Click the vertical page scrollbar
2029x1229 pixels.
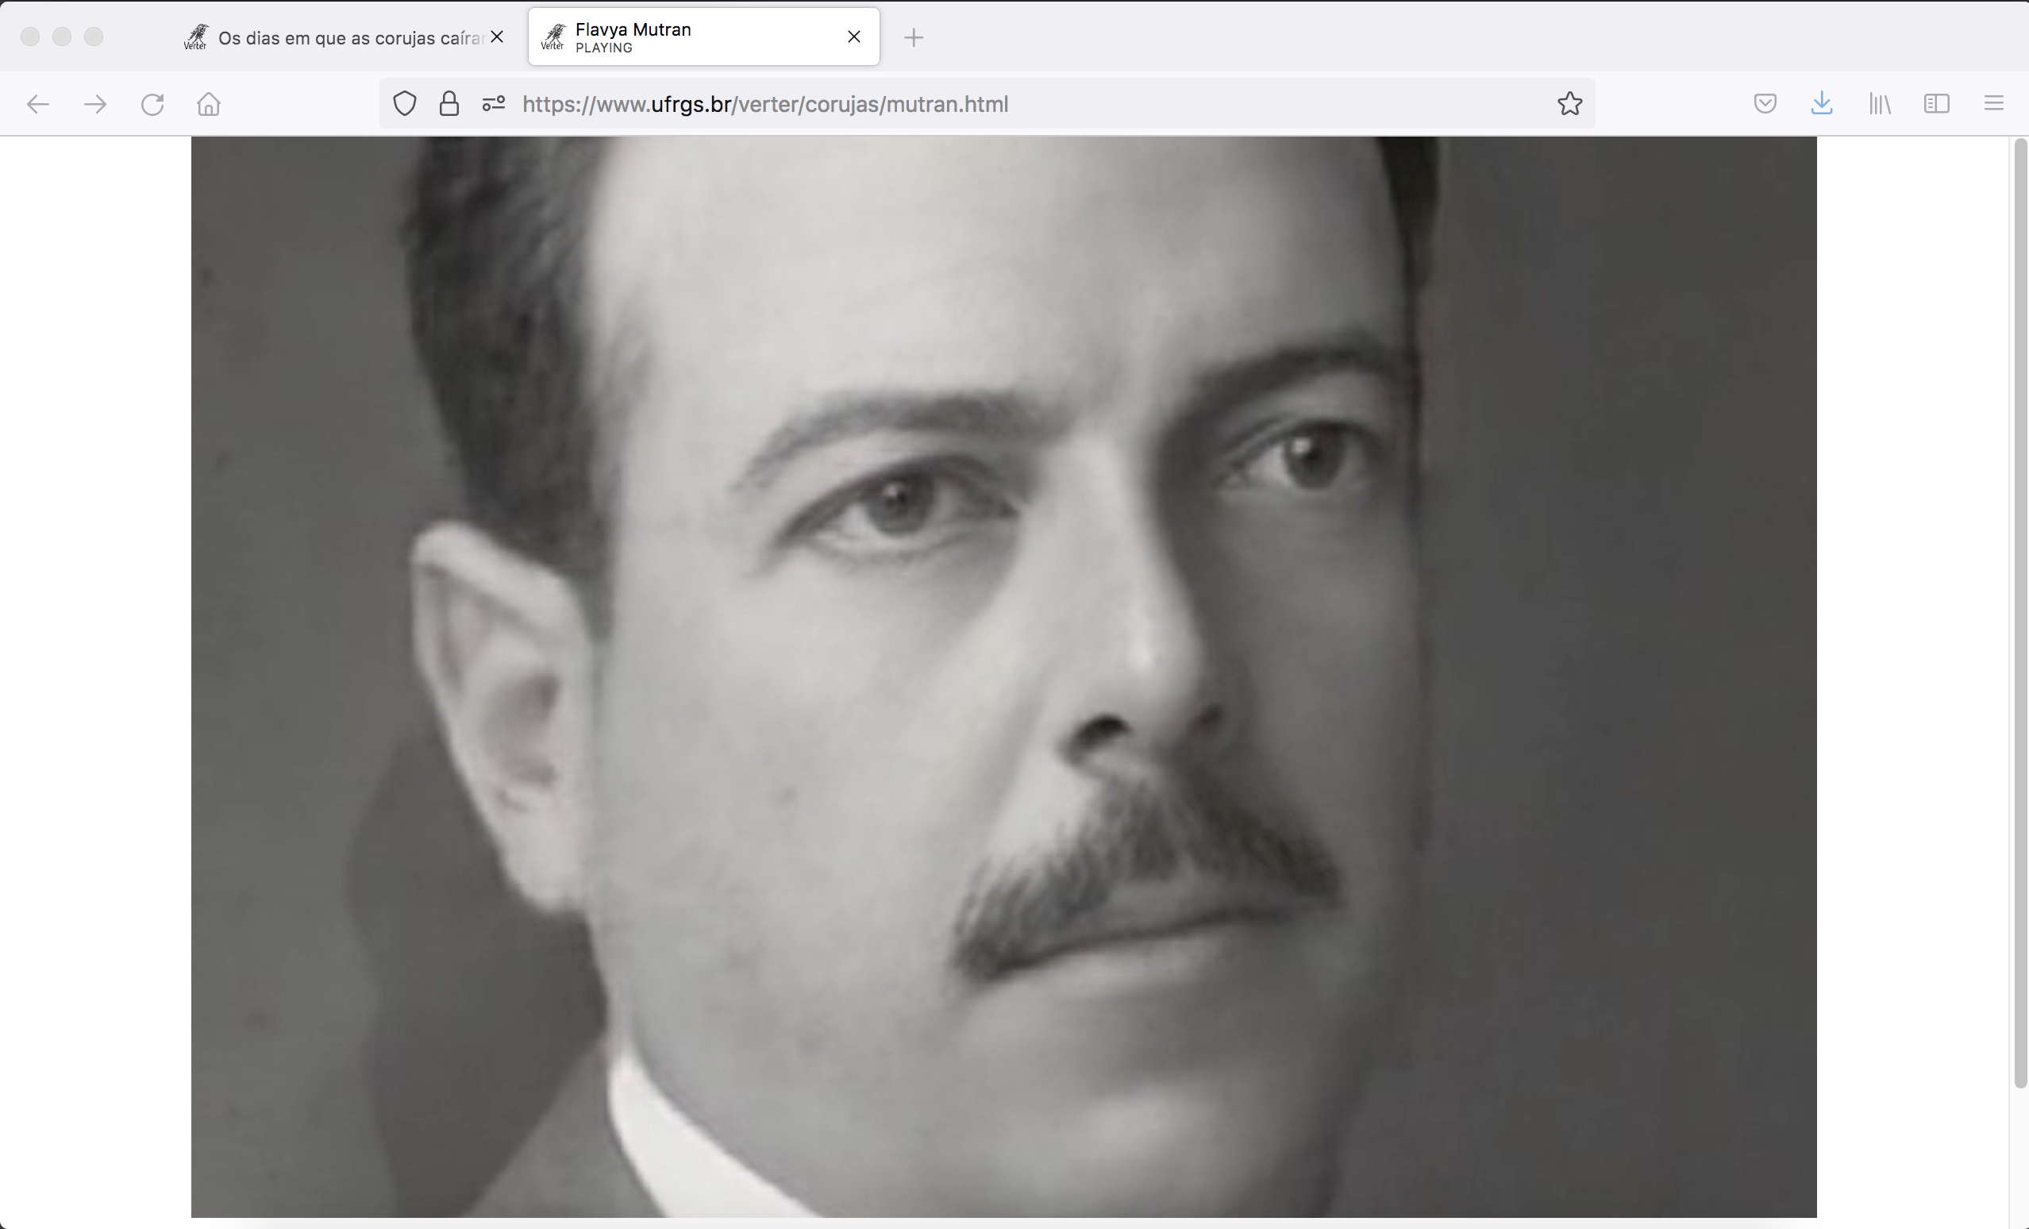pos(2020,613)
